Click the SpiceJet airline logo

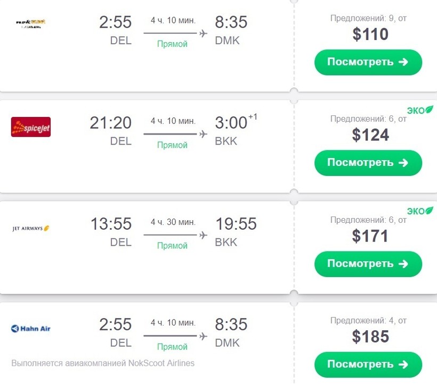point(31,127)
